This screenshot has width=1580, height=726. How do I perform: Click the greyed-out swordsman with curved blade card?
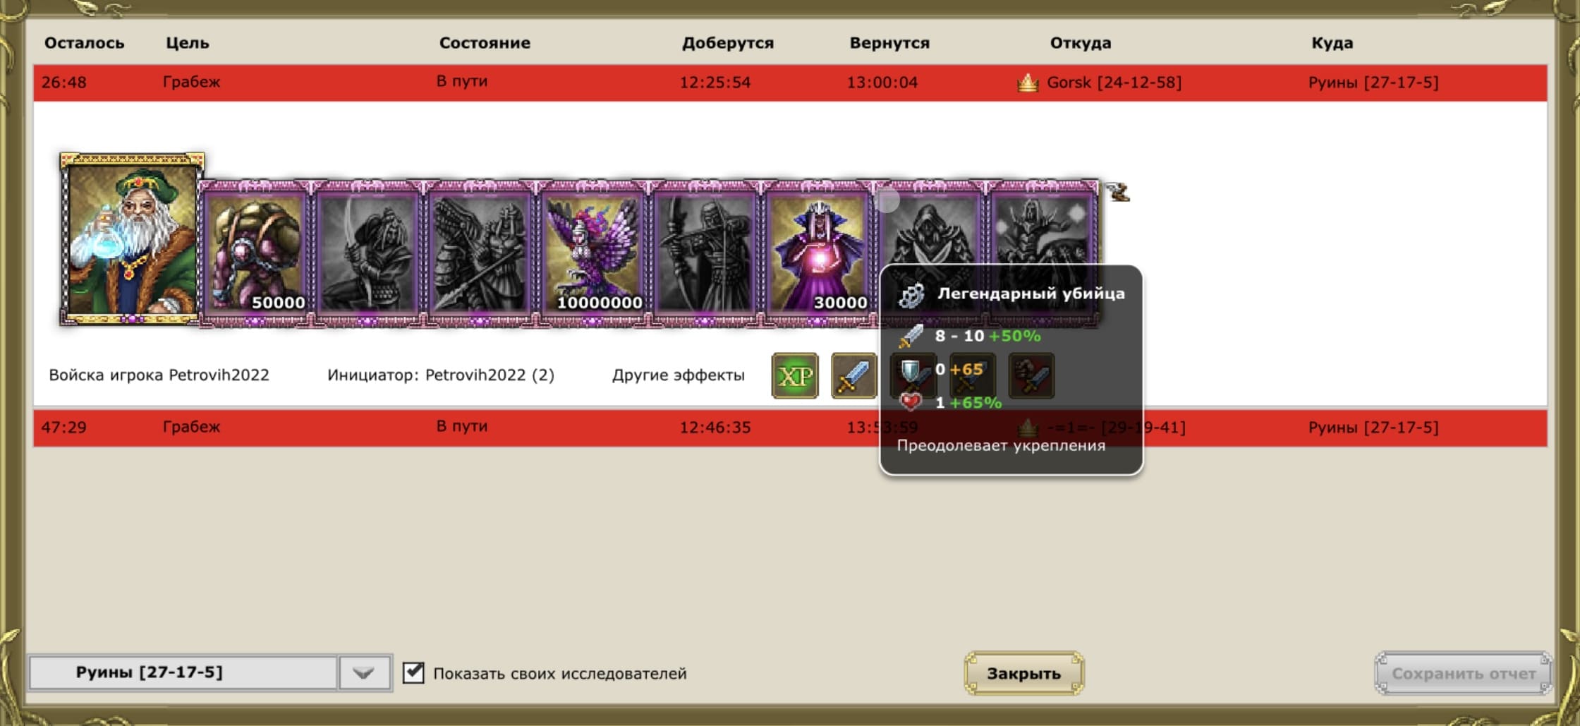[x=367, y=254]
